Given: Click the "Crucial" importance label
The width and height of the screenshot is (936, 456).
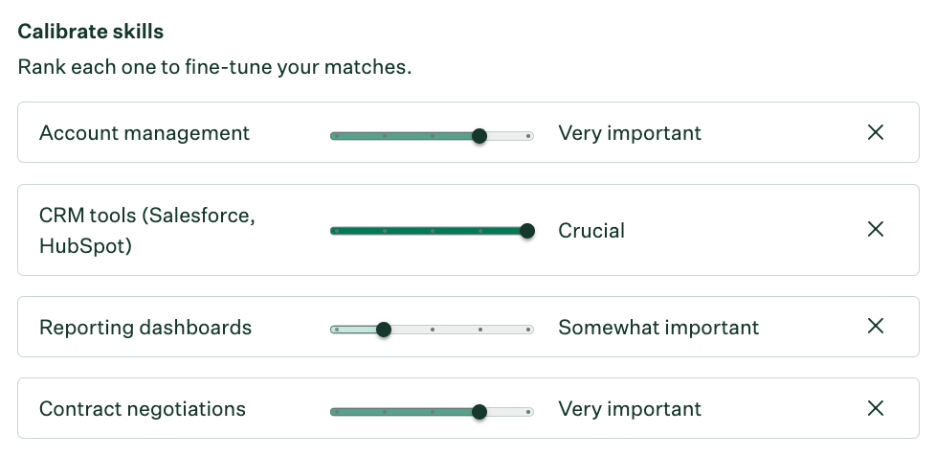Looking at the screenshot, I should pos(591,231).
